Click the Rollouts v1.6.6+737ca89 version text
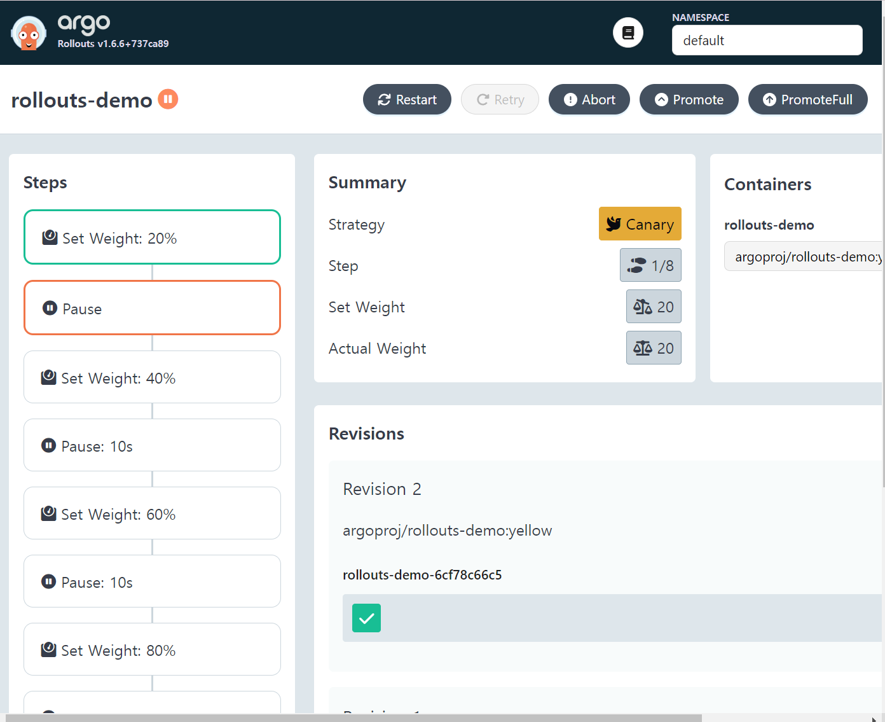Viewport: 885px width, 722px height. click(x=113, y=44)
